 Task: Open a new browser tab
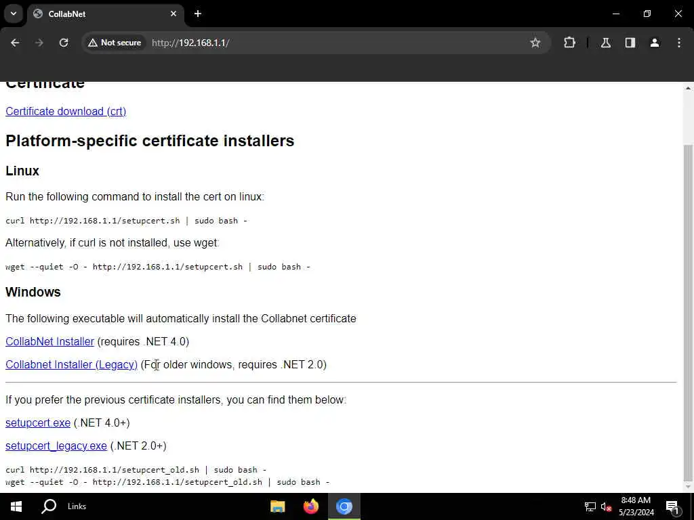coord(198,14)
